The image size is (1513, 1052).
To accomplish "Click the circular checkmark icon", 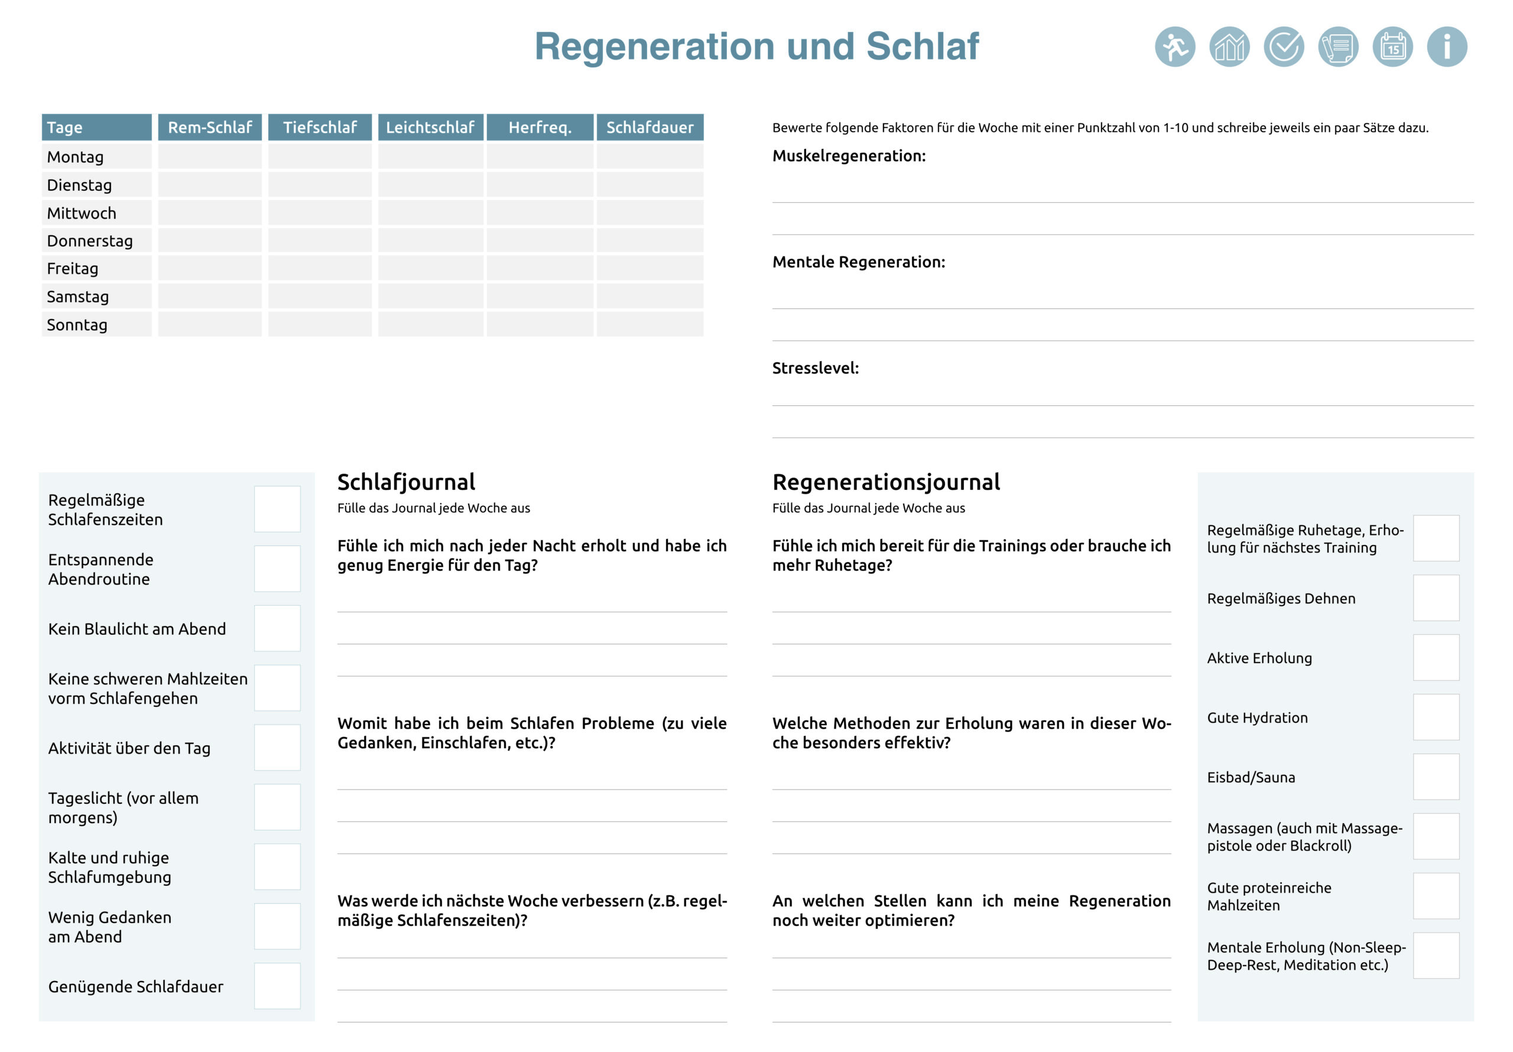I will pyautogui.click(x=1284, y=47).
